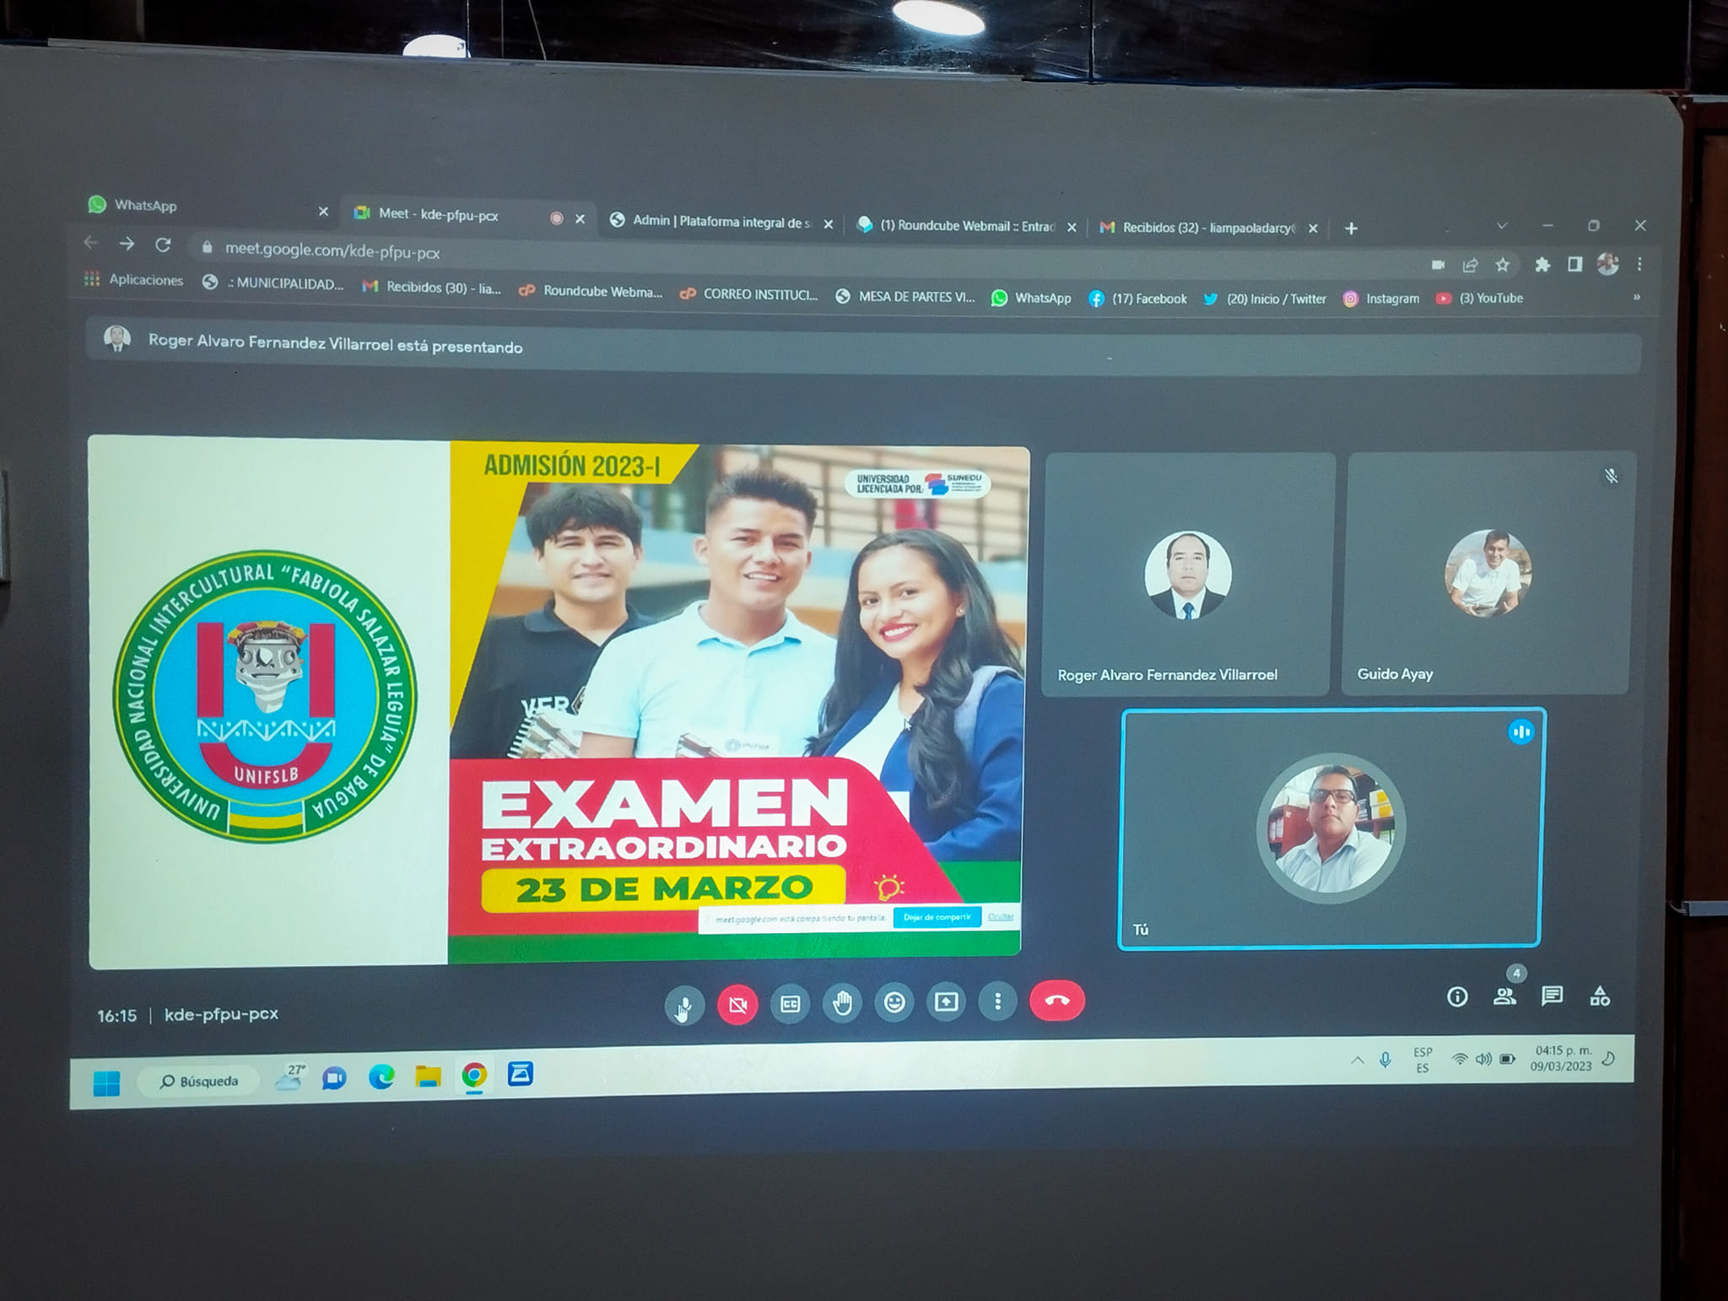
Task: Open CORREO INSTITUCI... bookmark
Action: [749, 294]
